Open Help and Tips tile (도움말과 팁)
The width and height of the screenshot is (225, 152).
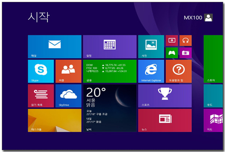pyautogui.click(x=178, y=71)
